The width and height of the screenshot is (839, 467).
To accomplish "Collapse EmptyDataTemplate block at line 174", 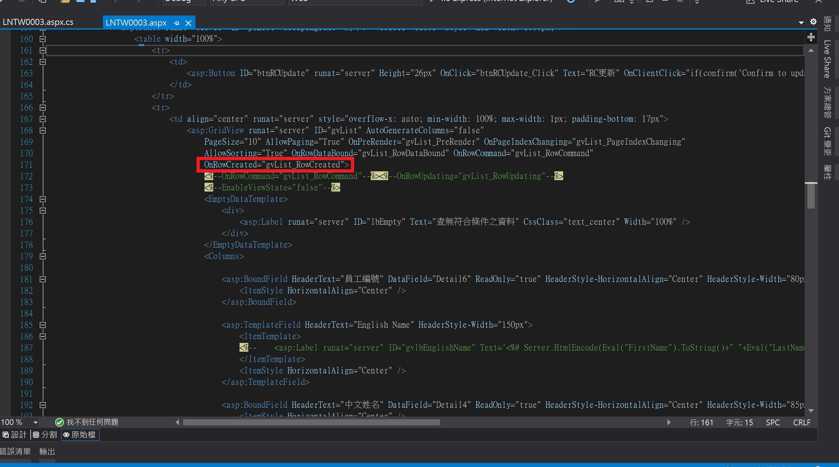I will click(43, 199).
